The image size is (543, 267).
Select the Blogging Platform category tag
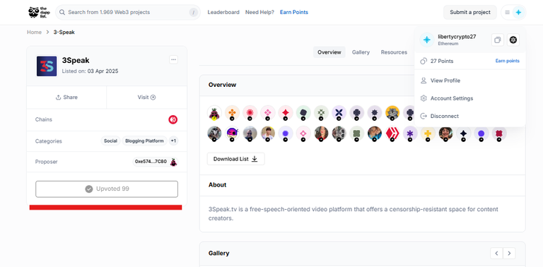click(144, 141)
